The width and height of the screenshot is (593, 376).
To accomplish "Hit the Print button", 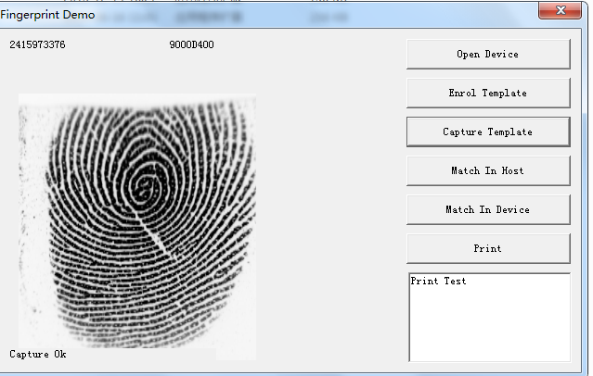I will pyautogui.click(x=488, y=248).
